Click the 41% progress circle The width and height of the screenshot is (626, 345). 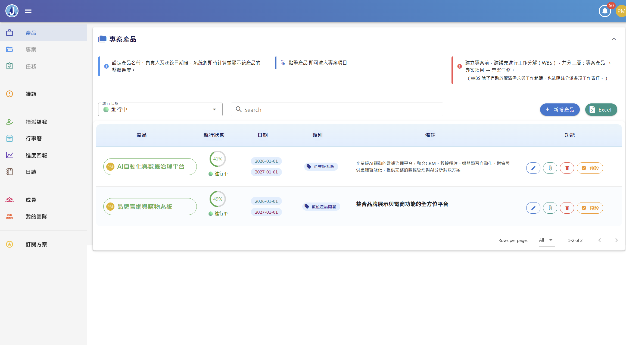tap(217, 159)
